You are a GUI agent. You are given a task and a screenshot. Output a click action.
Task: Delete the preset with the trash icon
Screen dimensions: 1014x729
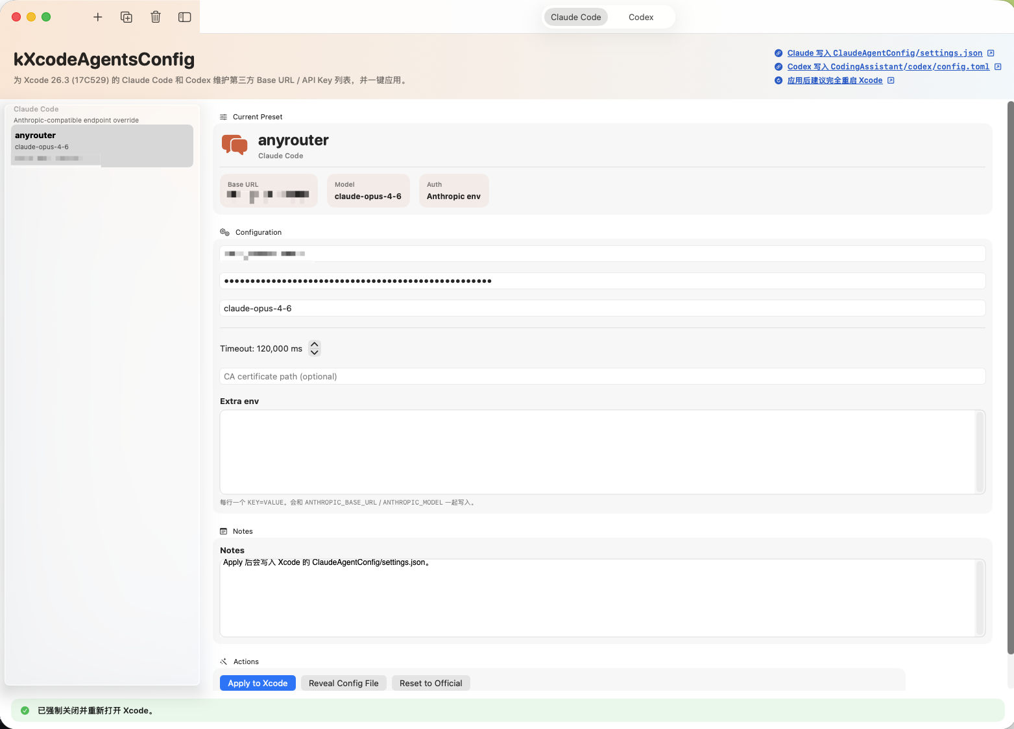pyautogui.click(x=156, y=17)
